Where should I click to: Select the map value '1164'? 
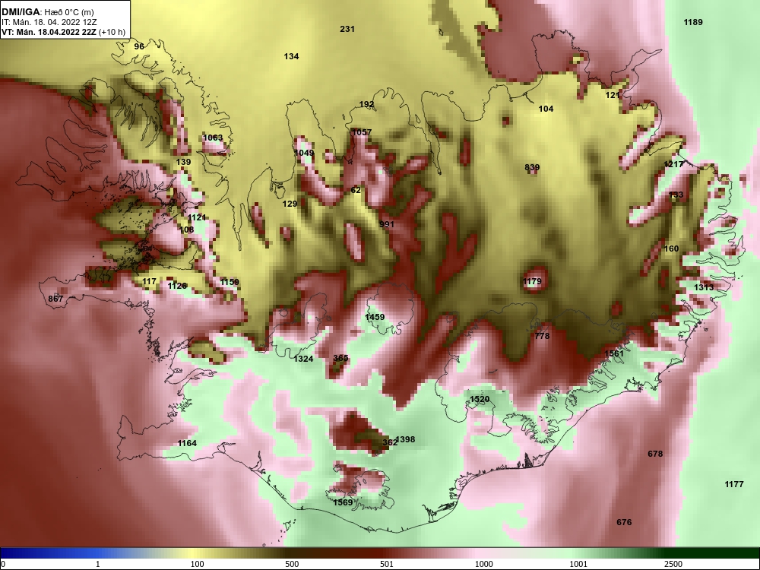click(187, 444)
